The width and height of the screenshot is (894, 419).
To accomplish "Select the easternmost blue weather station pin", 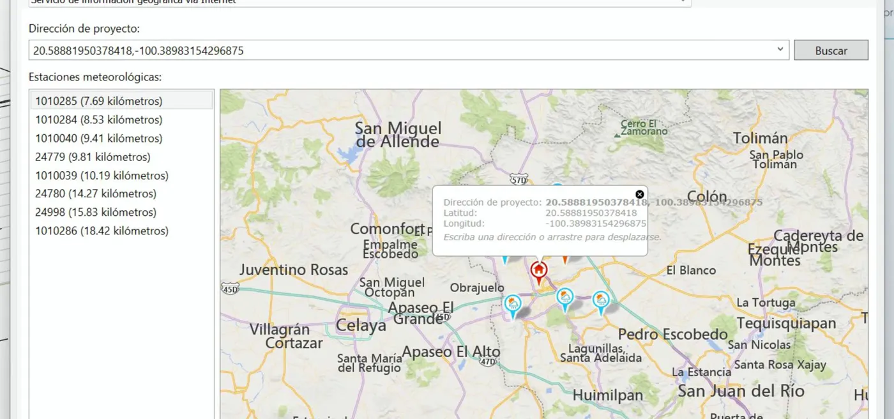I will tap(601, 302).
